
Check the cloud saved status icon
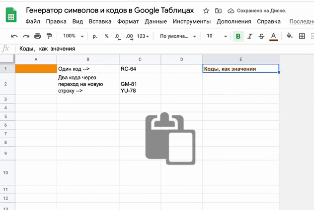[231, 11]
